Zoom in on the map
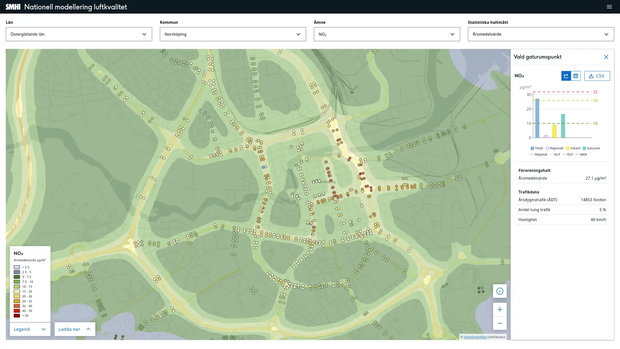 pos(500,310)
